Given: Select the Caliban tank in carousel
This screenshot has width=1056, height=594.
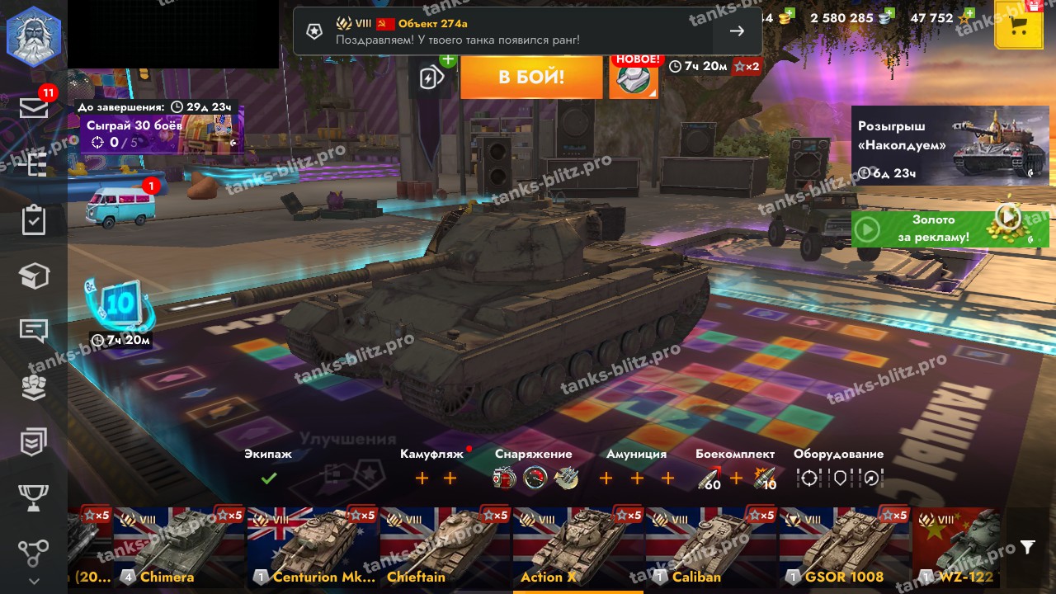Looking at the screenshot, I should [x=712, y=547].
